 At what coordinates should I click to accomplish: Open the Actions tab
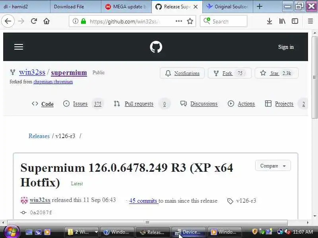click(241, 104)
